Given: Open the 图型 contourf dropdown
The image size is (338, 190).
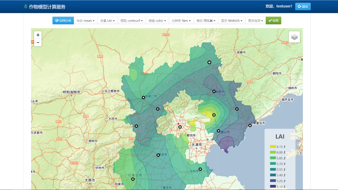Looking at the screenshot, I should pyautogui.click(x=132, y=21).
